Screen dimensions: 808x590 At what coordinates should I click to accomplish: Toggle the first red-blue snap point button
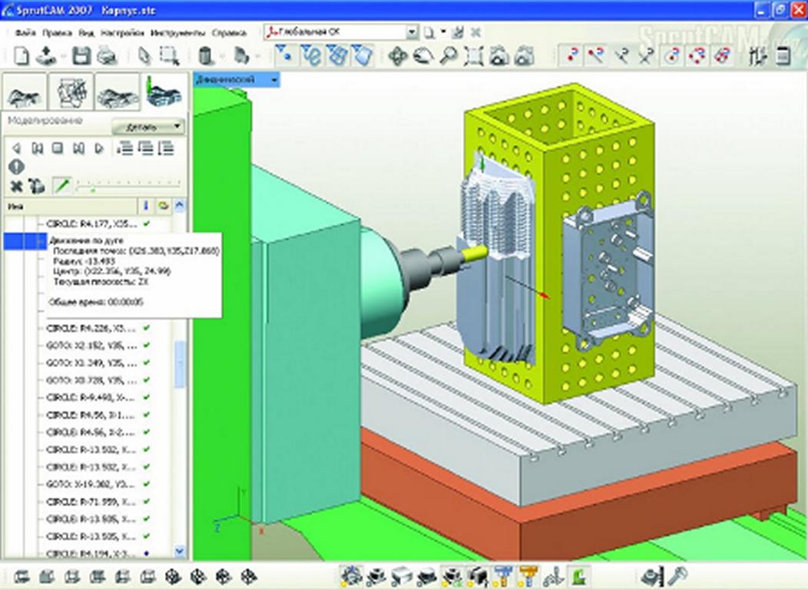click(571, 55)
